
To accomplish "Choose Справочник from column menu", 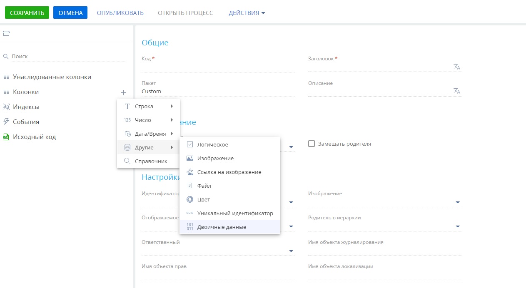I will tap(151, 161).
